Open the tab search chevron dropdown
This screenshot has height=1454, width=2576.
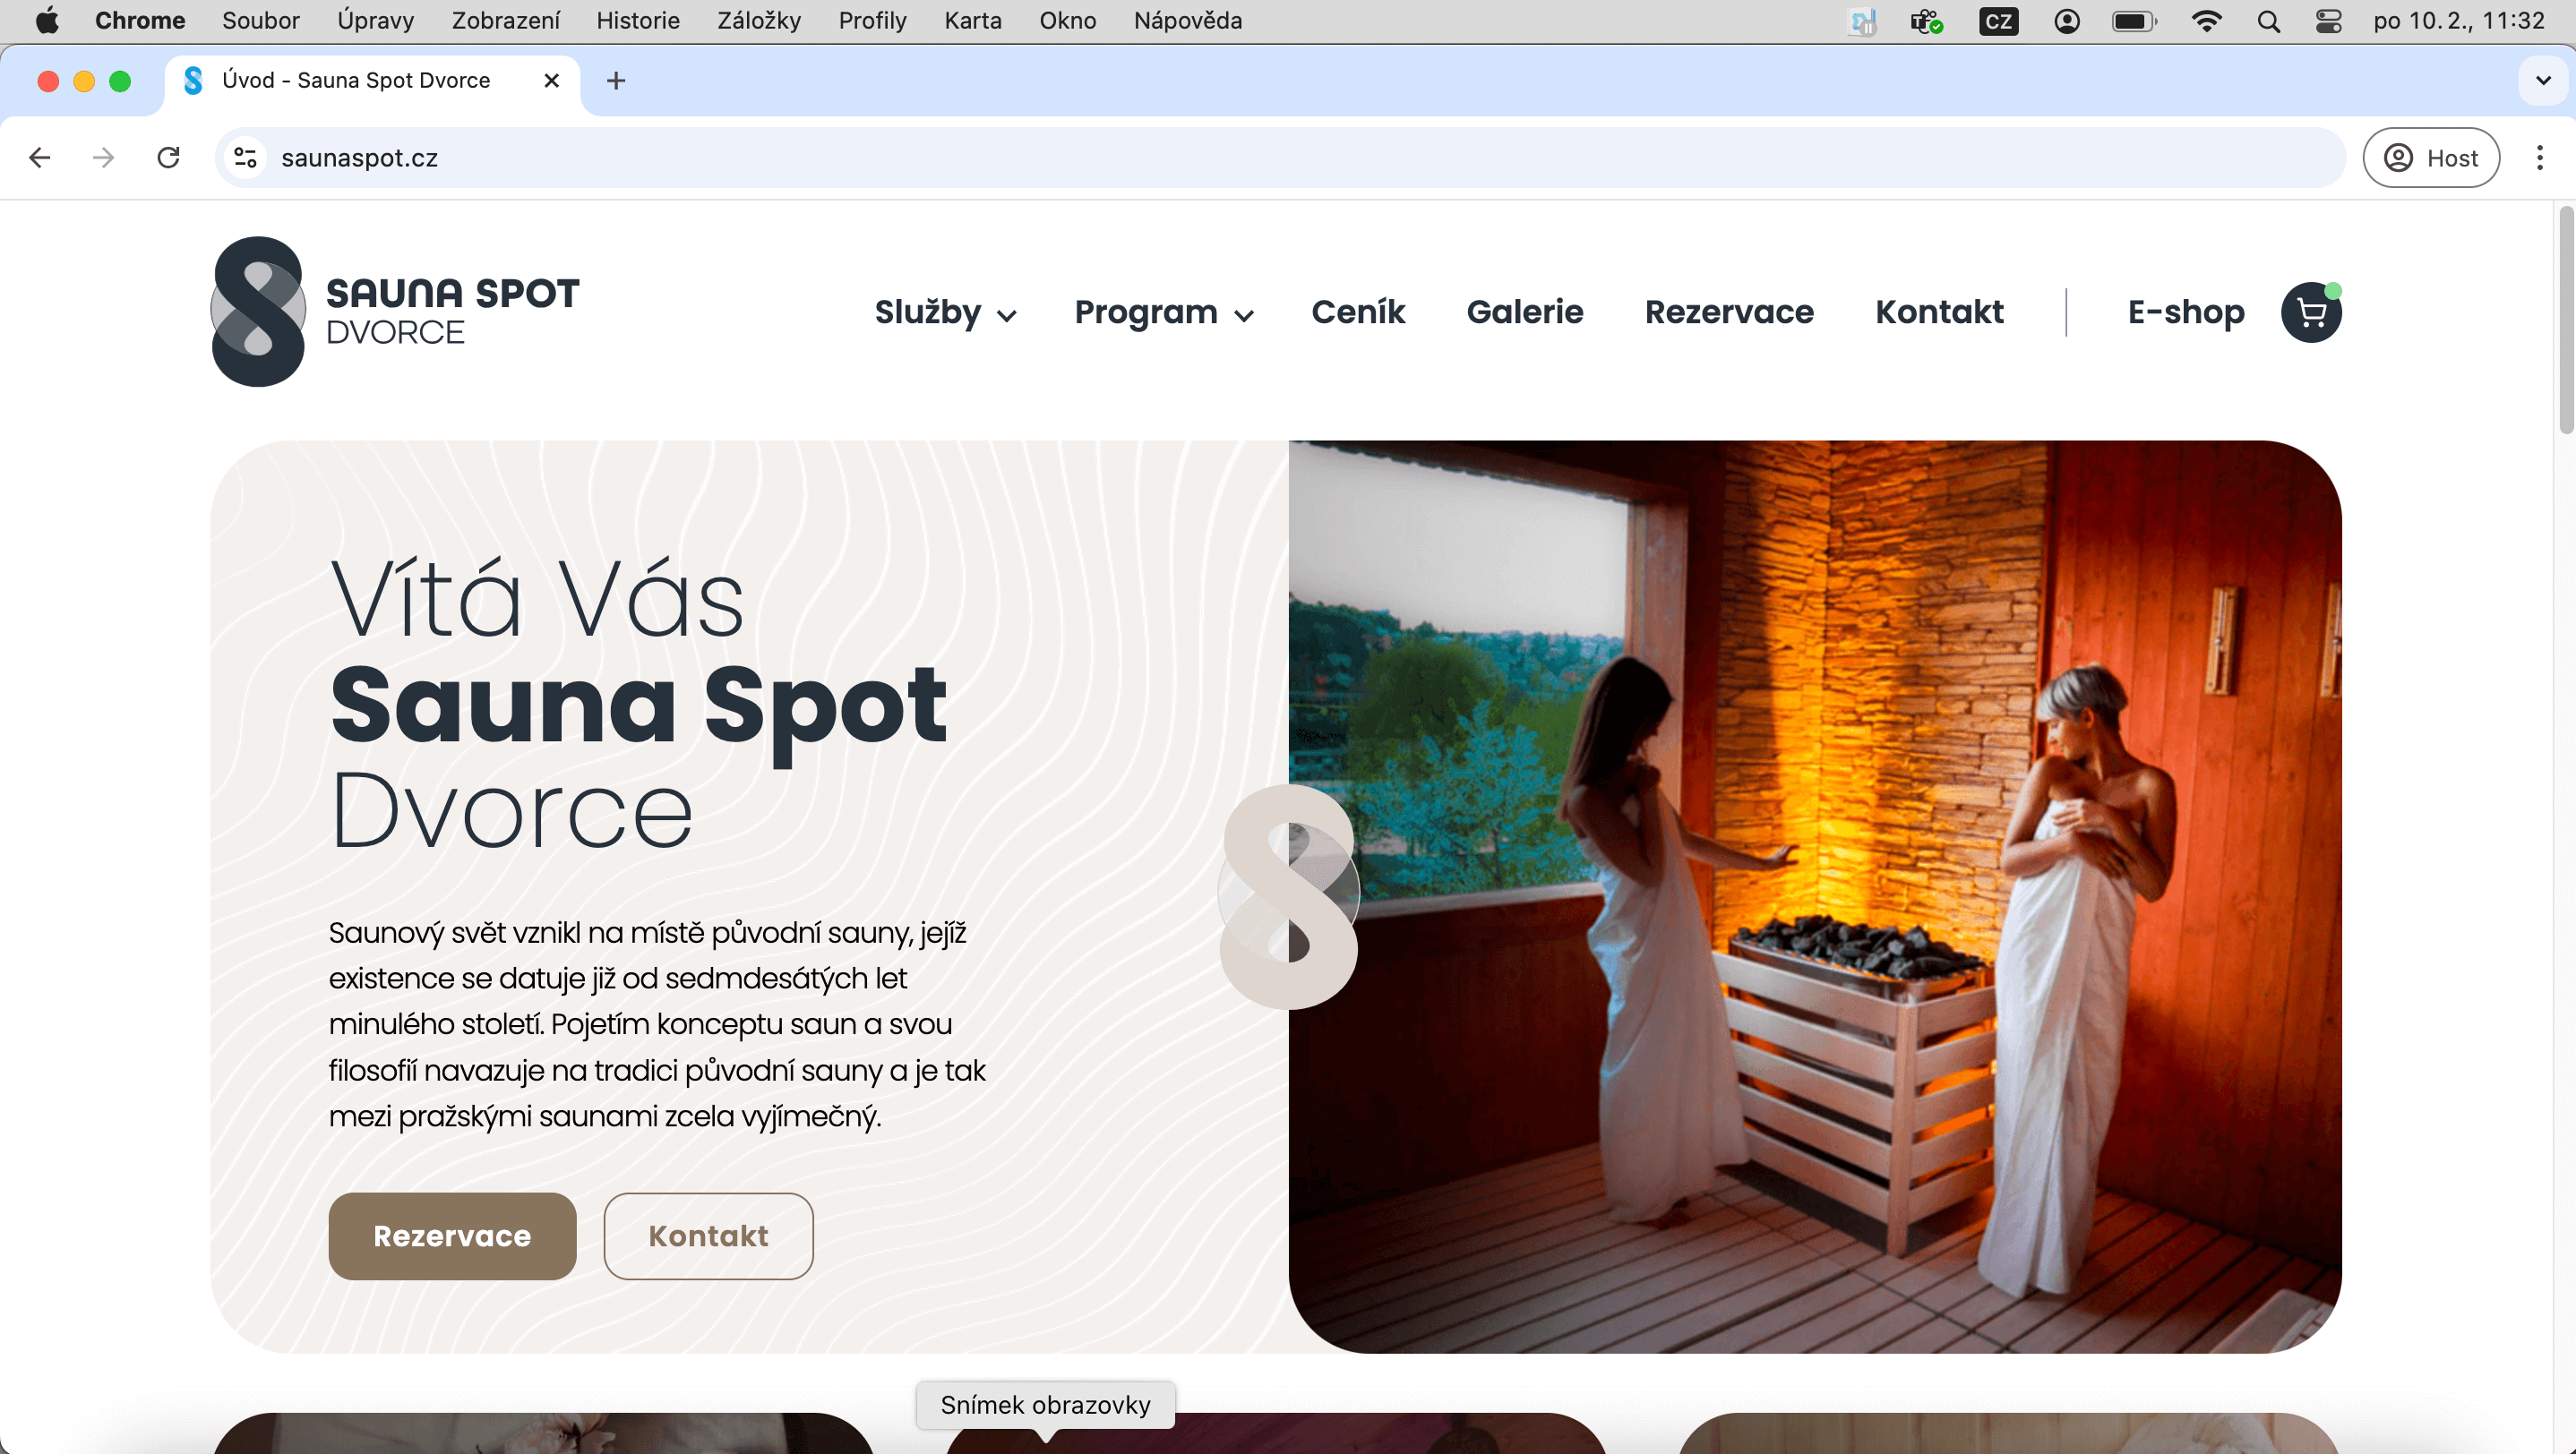point(2543,81)
